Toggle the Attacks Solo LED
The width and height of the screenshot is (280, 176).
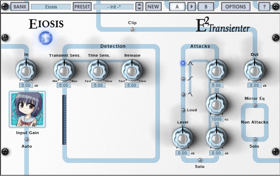coord(200,160)
